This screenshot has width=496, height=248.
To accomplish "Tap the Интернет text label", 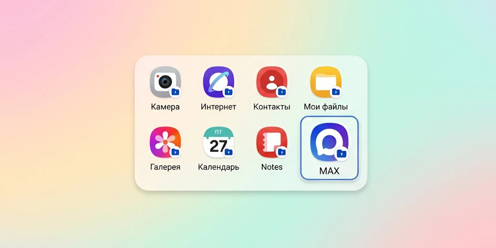I will [x=218, y=107].
